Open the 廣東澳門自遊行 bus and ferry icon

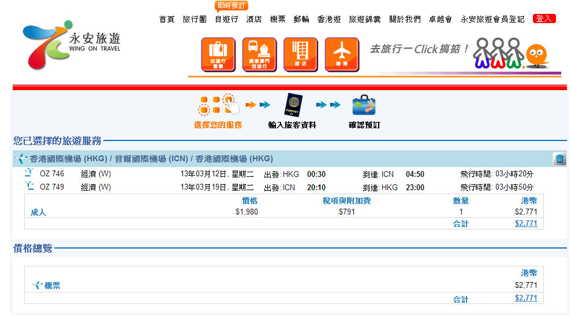click(259, 54)
